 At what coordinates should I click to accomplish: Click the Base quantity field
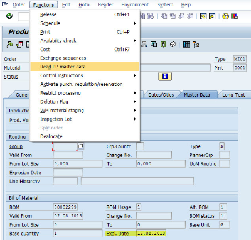(x=78, y=233)
